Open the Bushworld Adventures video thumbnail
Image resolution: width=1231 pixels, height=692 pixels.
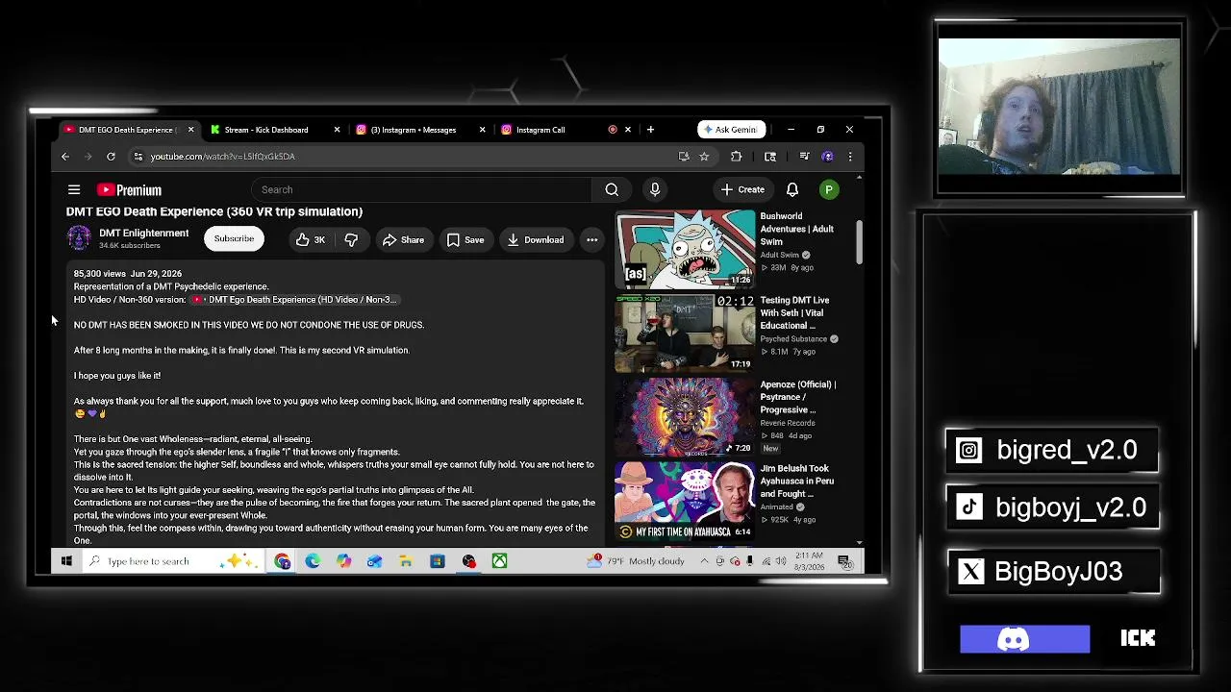click(686, 250)
